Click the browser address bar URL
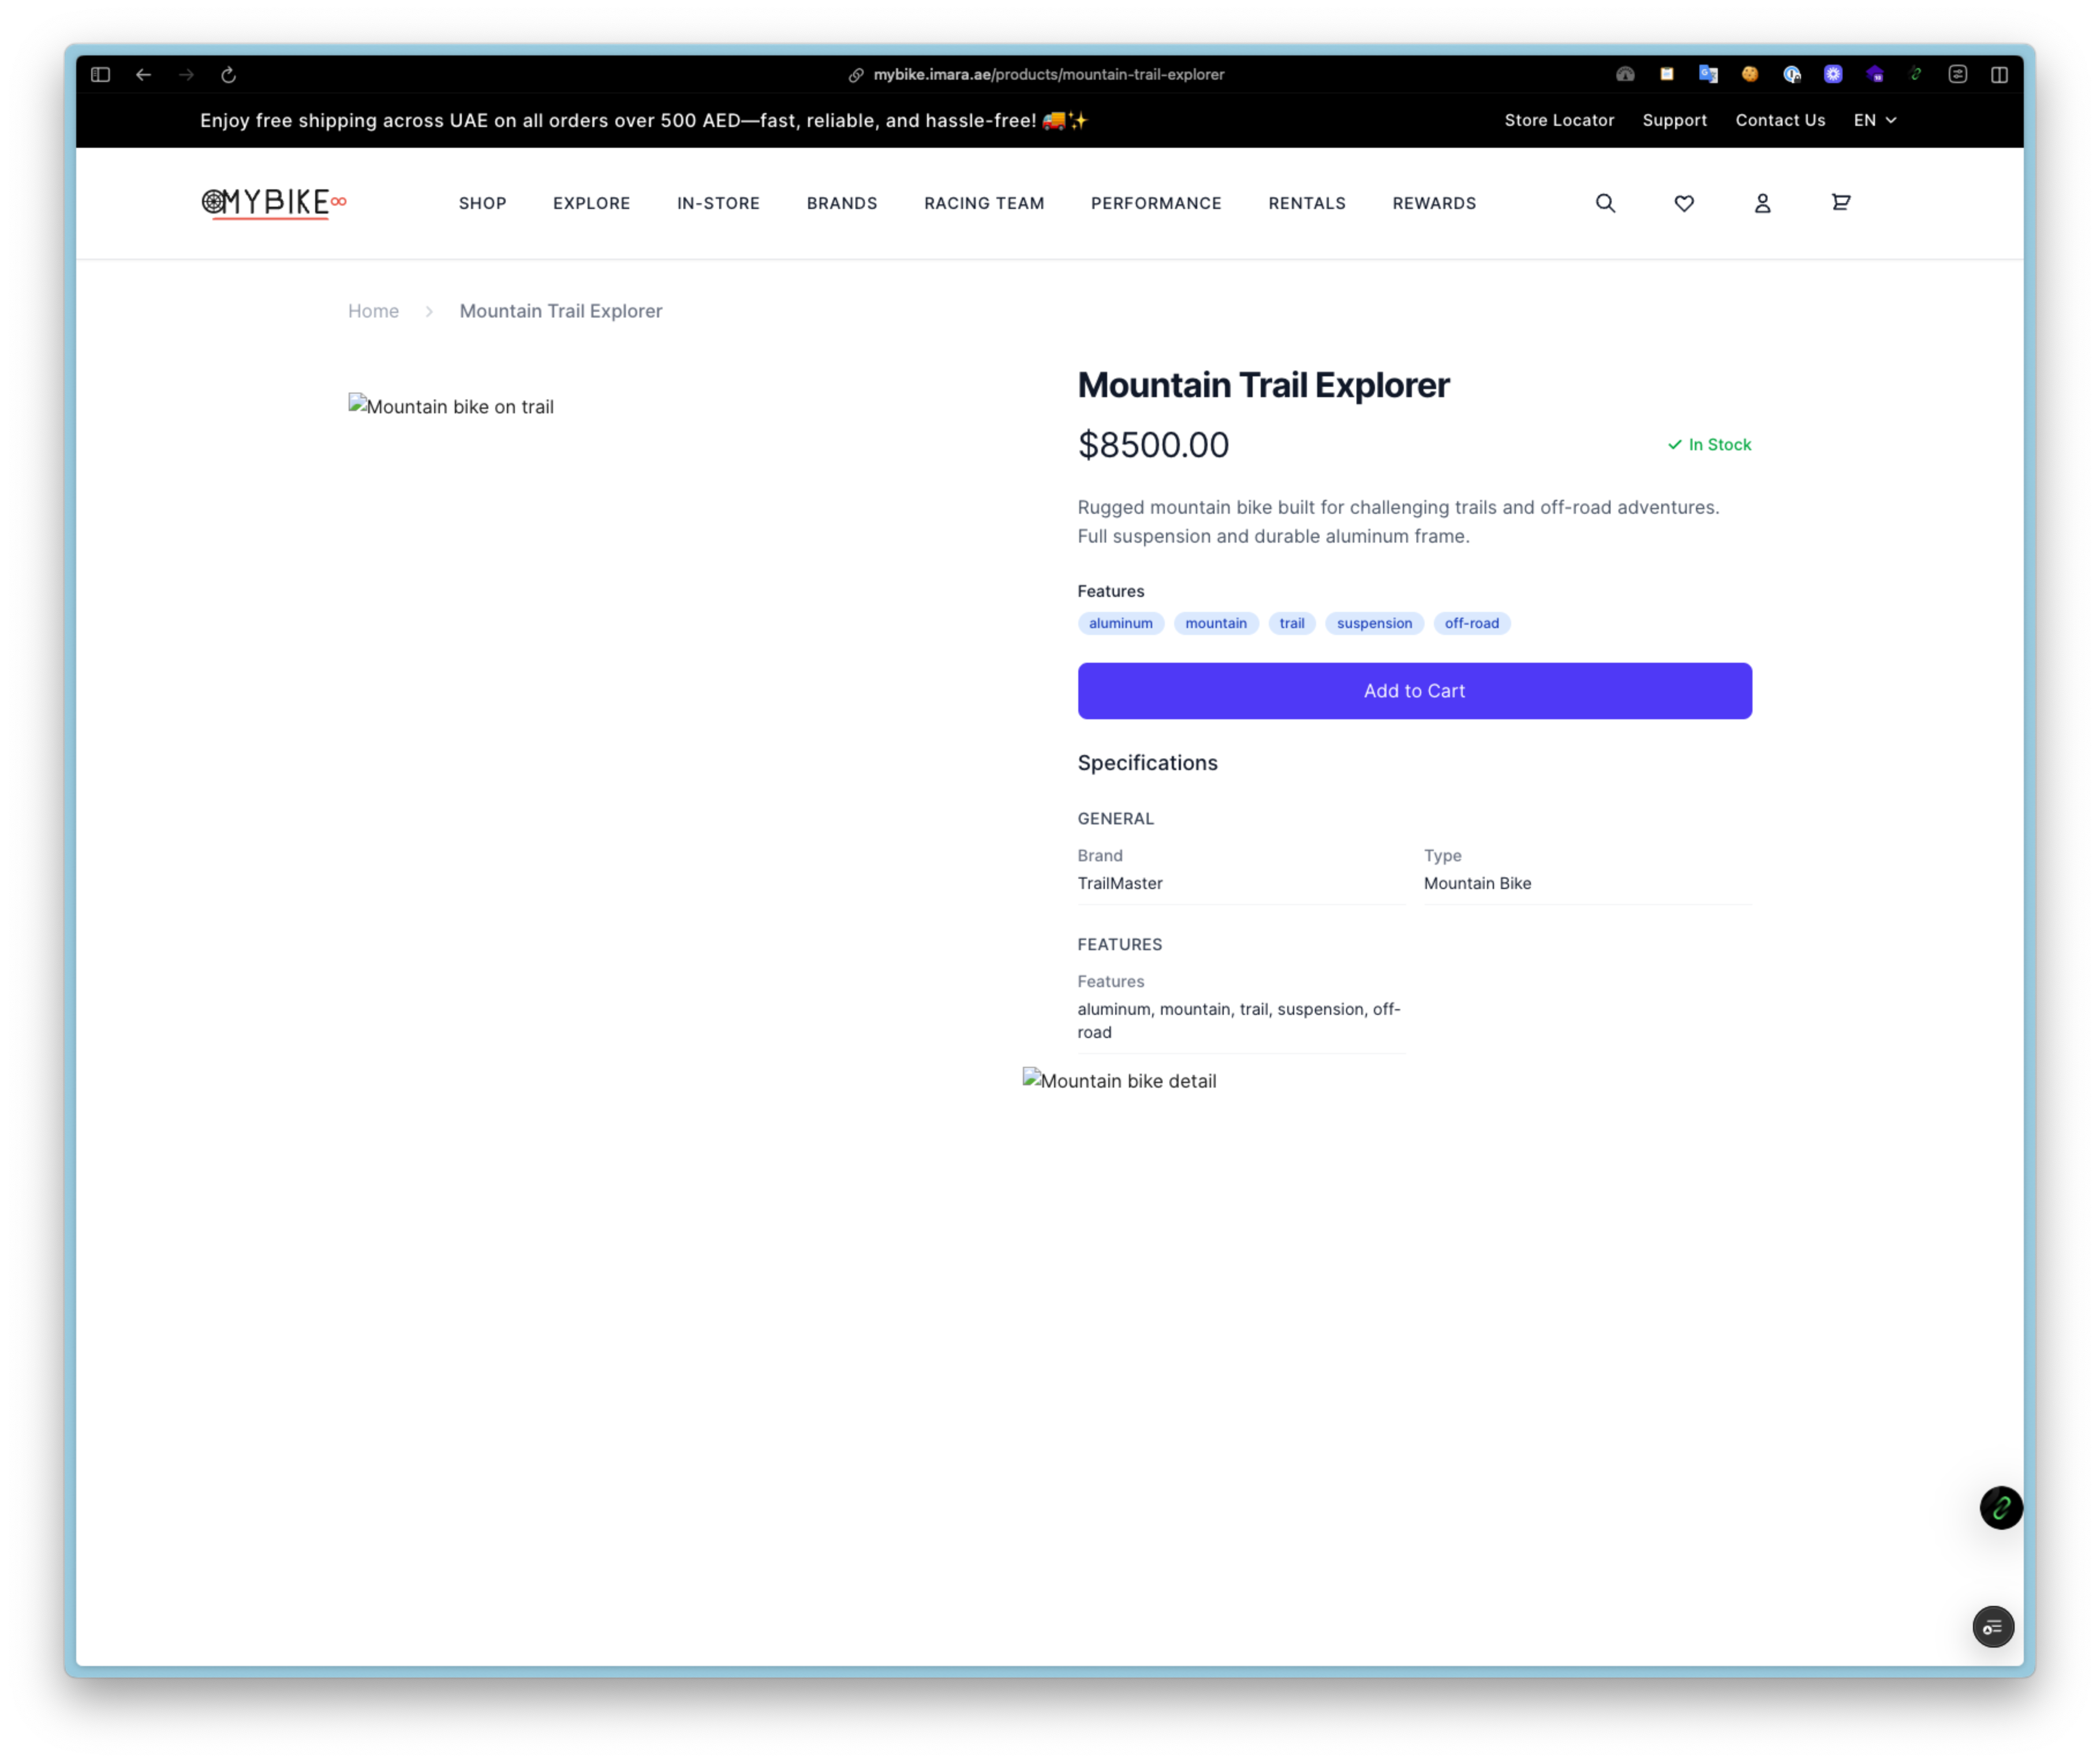This screenshot has height=1763, width=2100. coord(1047,75)
